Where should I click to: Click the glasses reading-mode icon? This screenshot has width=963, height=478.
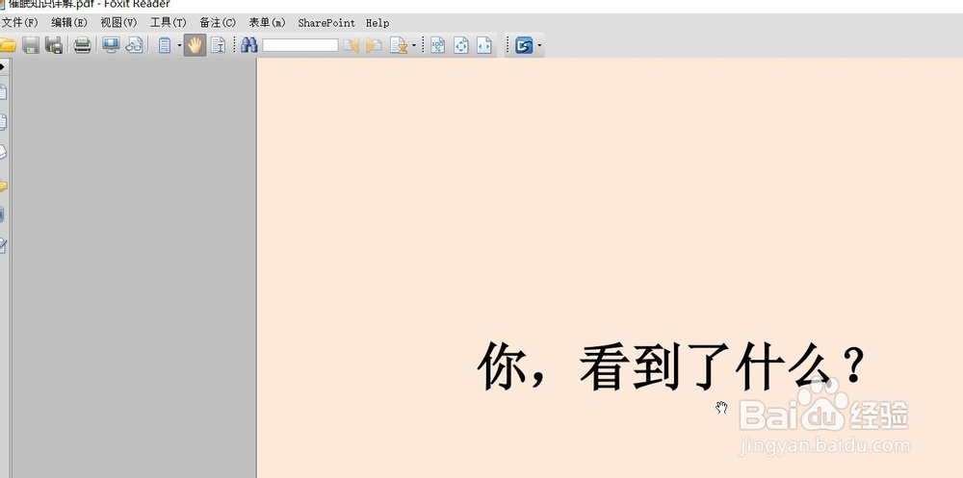coord(134,45)
